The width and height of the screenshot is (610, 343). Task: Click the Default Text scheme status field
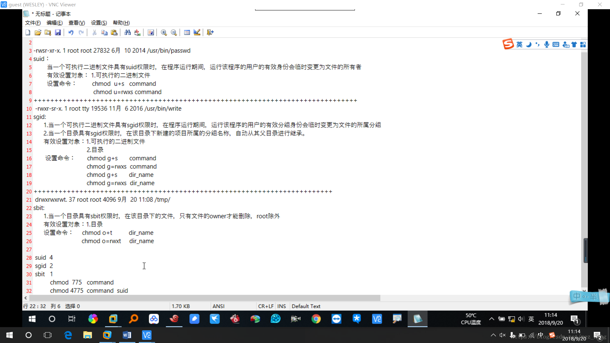[306, 306]
